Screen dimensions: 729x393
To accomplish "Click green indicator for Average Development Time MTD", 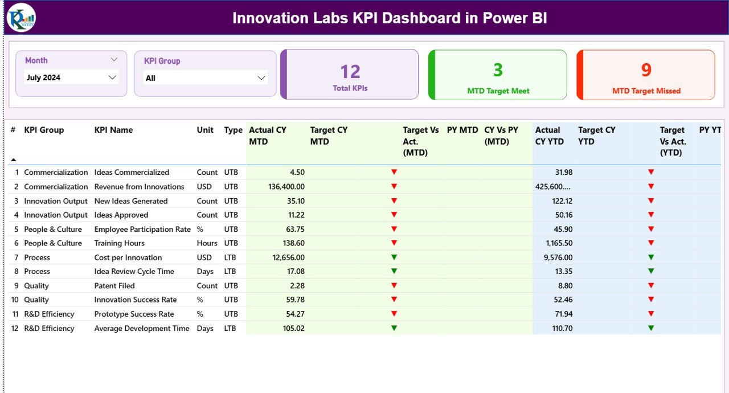I will click(x=394, y=328).
